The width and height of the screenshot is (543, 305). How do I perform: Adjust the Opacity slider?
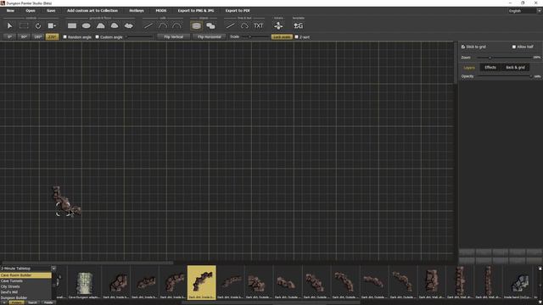click(505, 76)
